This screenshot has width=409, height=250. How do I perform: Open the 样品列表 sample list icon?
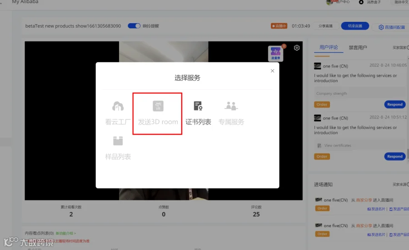tap(118, 141)
